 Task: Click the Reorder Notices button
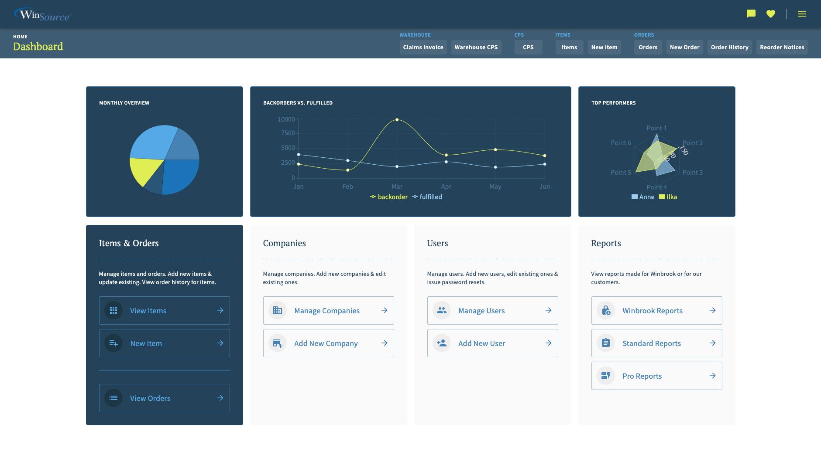point(782,47)
